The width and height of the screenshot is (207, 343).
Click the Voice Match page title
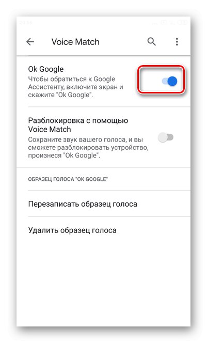[x=75, y=42]
